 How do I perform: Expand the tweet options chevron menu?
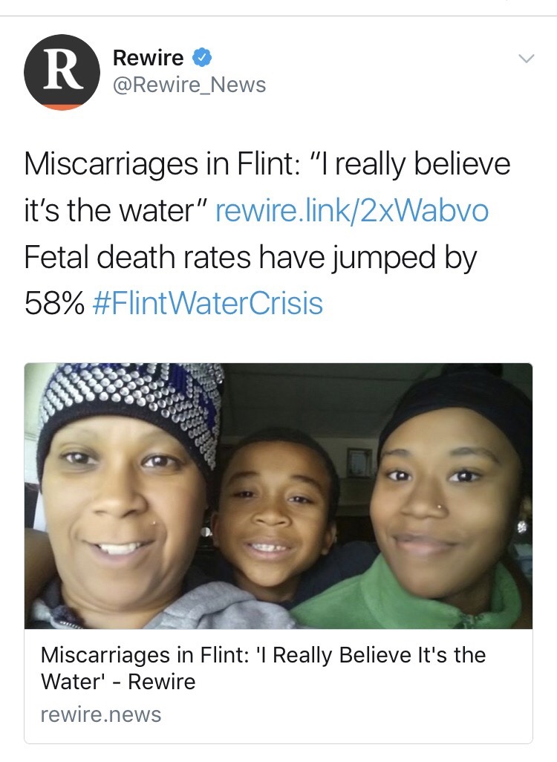coord(526,58)
